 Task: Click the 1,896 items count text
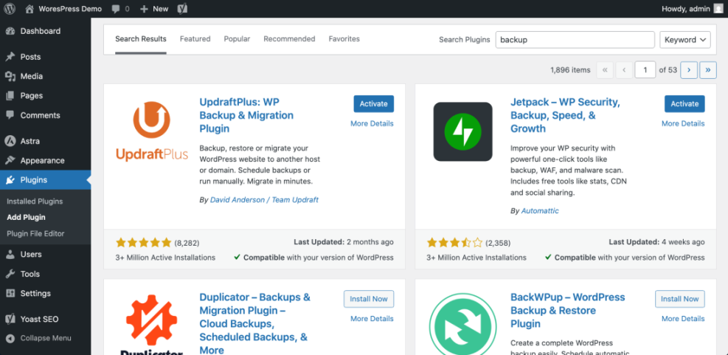[x=570, y=70]
